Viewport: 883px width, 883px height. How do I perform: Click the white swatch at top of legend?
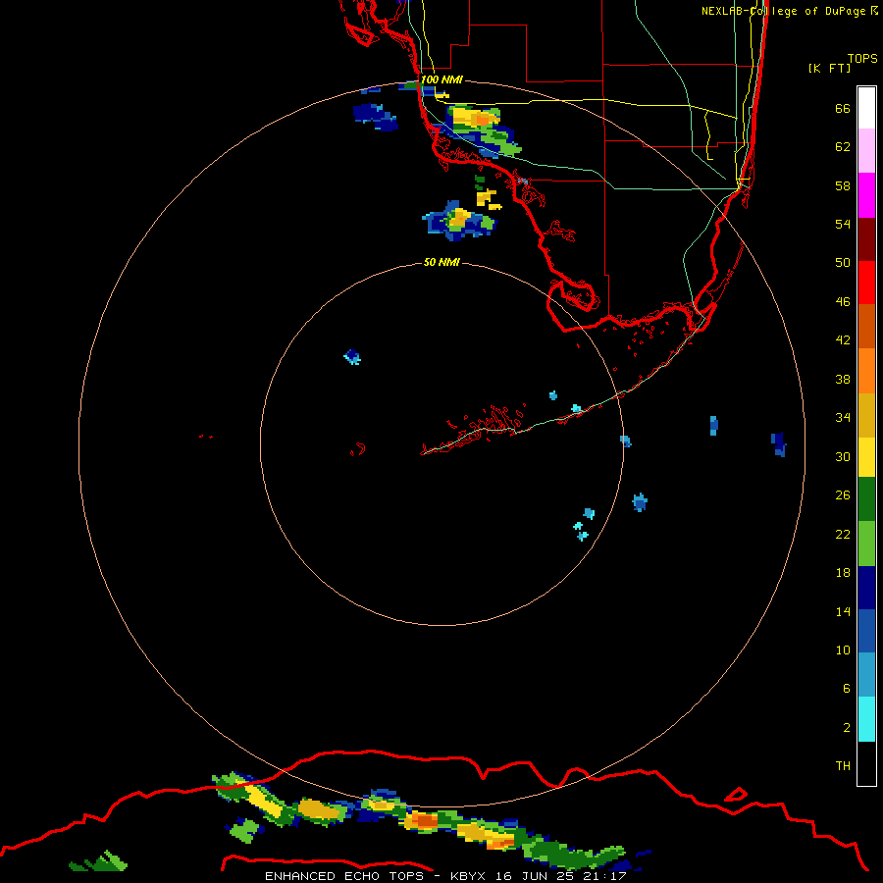tap(866, 108)
